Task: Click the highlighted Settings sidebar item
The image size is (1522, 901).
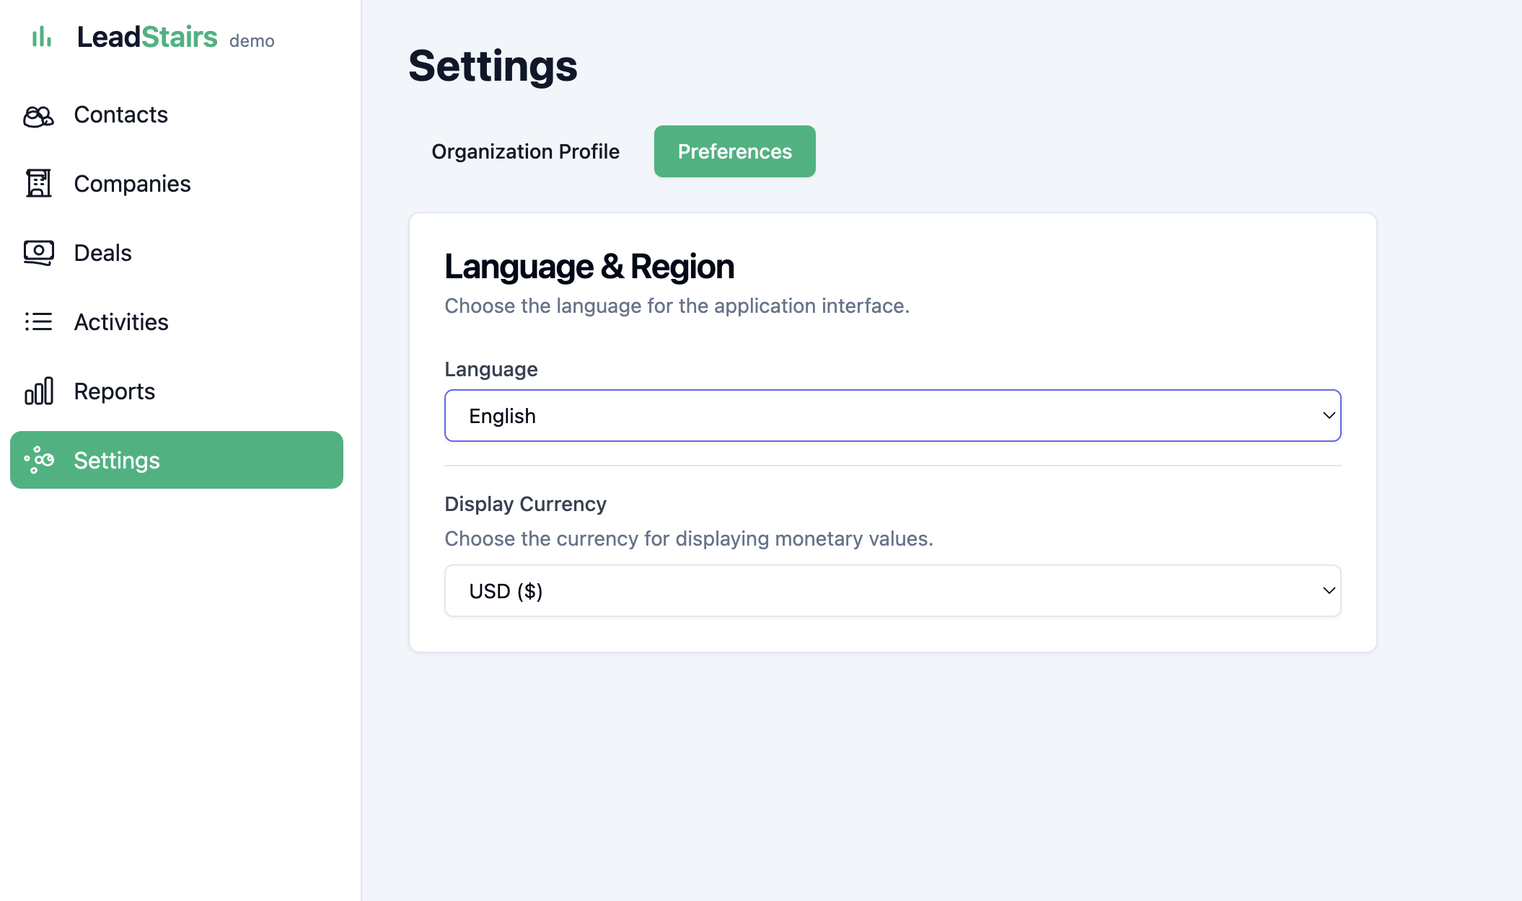Action: 176,460
